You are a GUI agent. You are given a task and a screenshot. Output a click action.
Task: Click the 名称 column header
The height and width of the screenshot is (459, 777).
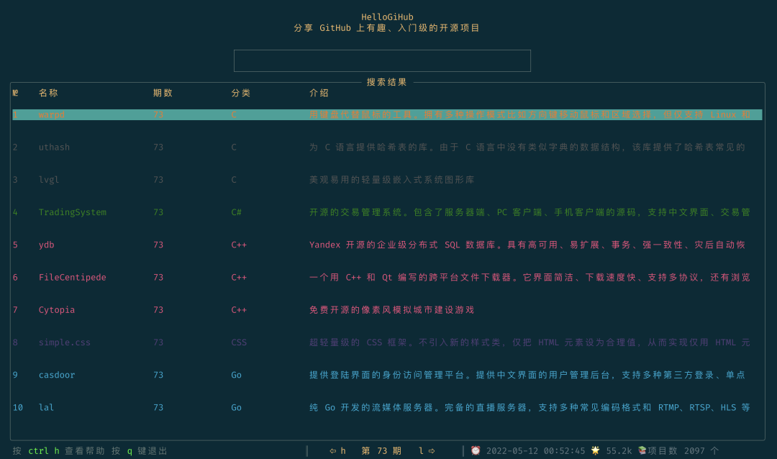coord(47,93)
